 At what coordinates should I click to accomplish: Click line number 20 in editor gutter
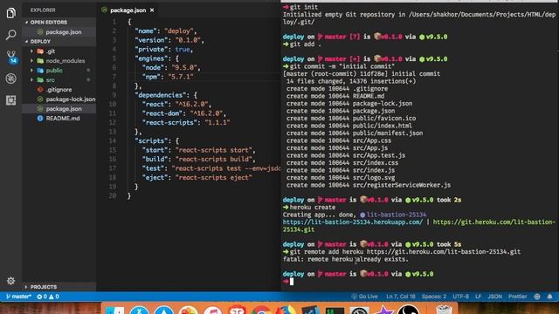(113, 195)
